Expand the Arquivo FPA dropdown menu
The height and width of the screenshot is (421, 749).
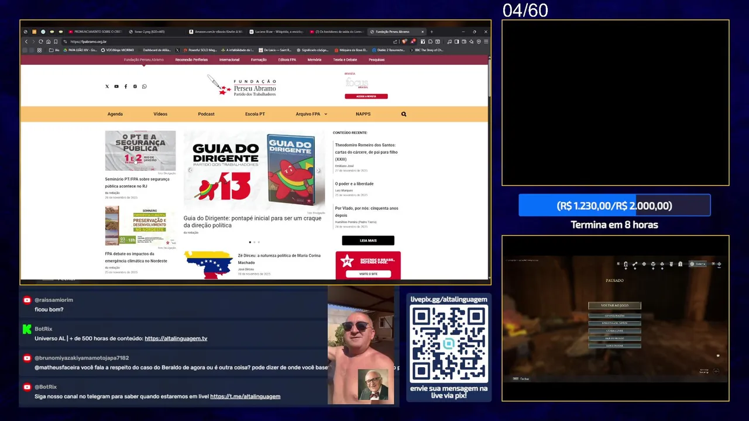(x=311, y=114)
